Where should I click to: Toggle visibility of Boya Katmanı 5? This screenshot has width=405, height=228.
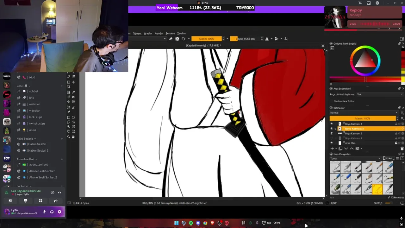click(x=332, y=133)
